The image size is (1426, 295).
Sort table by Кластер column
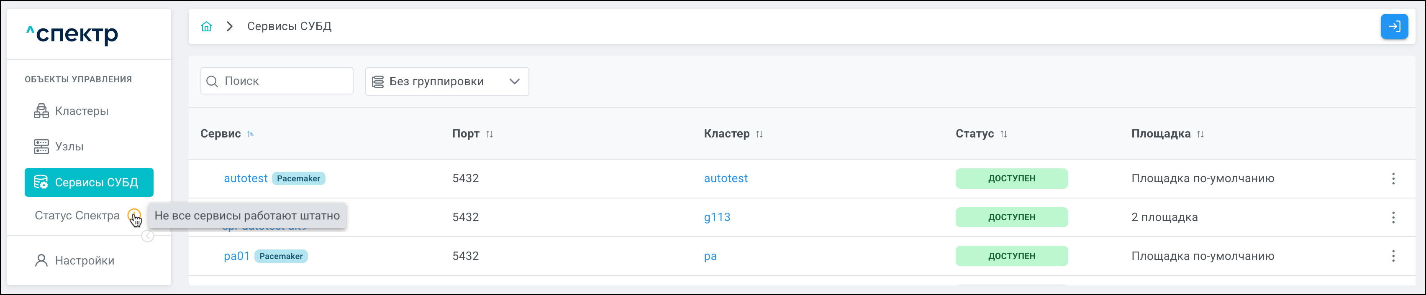coord(759,134)
